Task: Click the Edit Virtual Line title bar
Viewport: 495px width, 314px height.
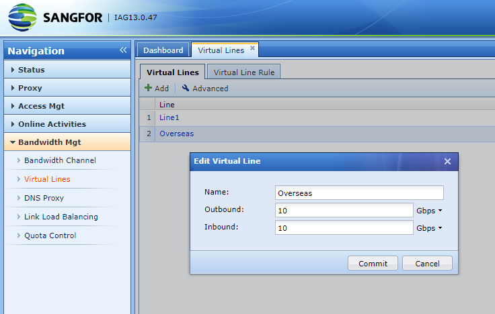Action: [x=324, y=162]
